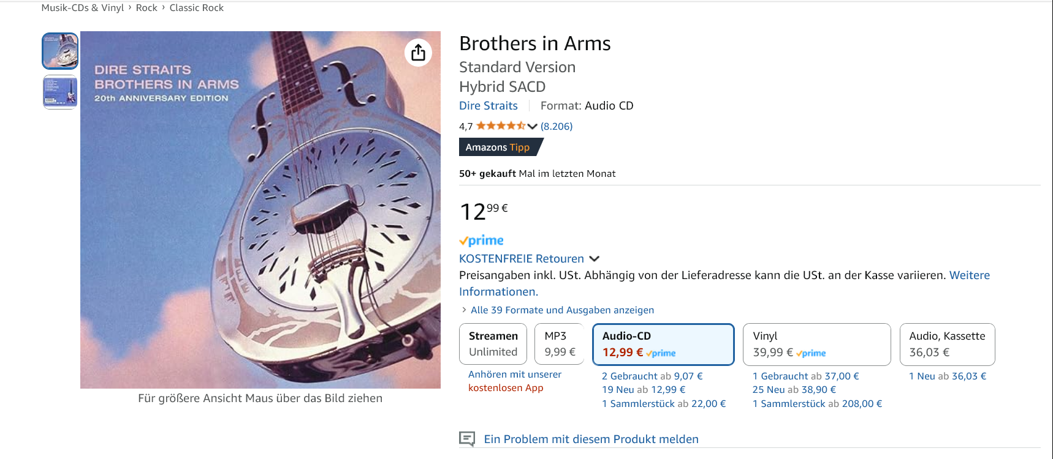Select the first album cover thumbnail
The width and height of the screenshot is (1053, 459).
click(60, 51)
